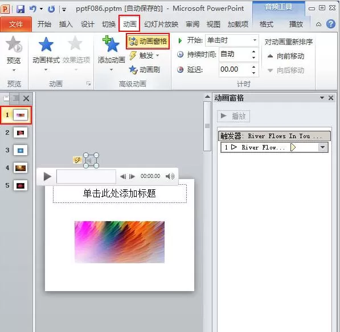Click the 触发器 River Flows In You header
Screen dimensions: 340x332
pyautogui.click(x=275, y=136)
